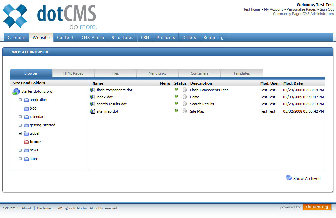
Task: Click the Sign Out link
Action: pos(327,10)
